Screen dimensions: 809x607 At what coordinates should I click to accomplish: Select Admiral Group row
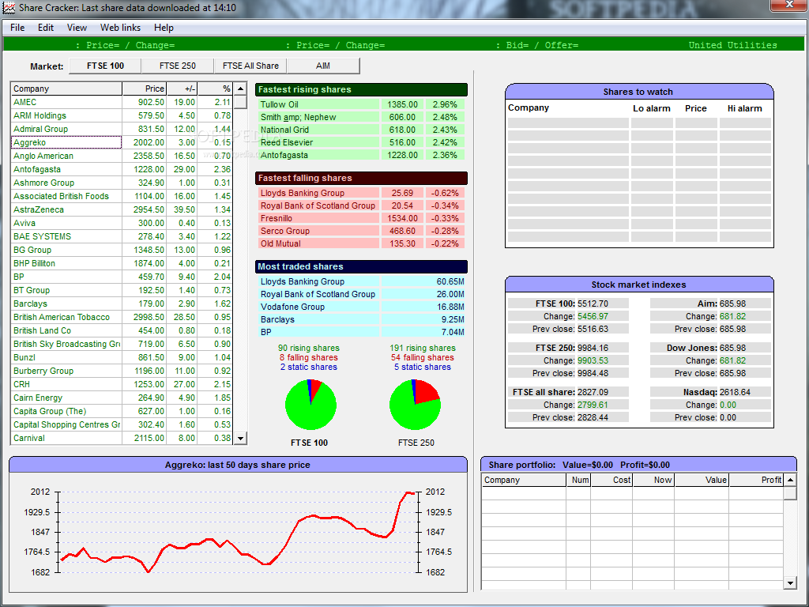[x=122, y=129]
